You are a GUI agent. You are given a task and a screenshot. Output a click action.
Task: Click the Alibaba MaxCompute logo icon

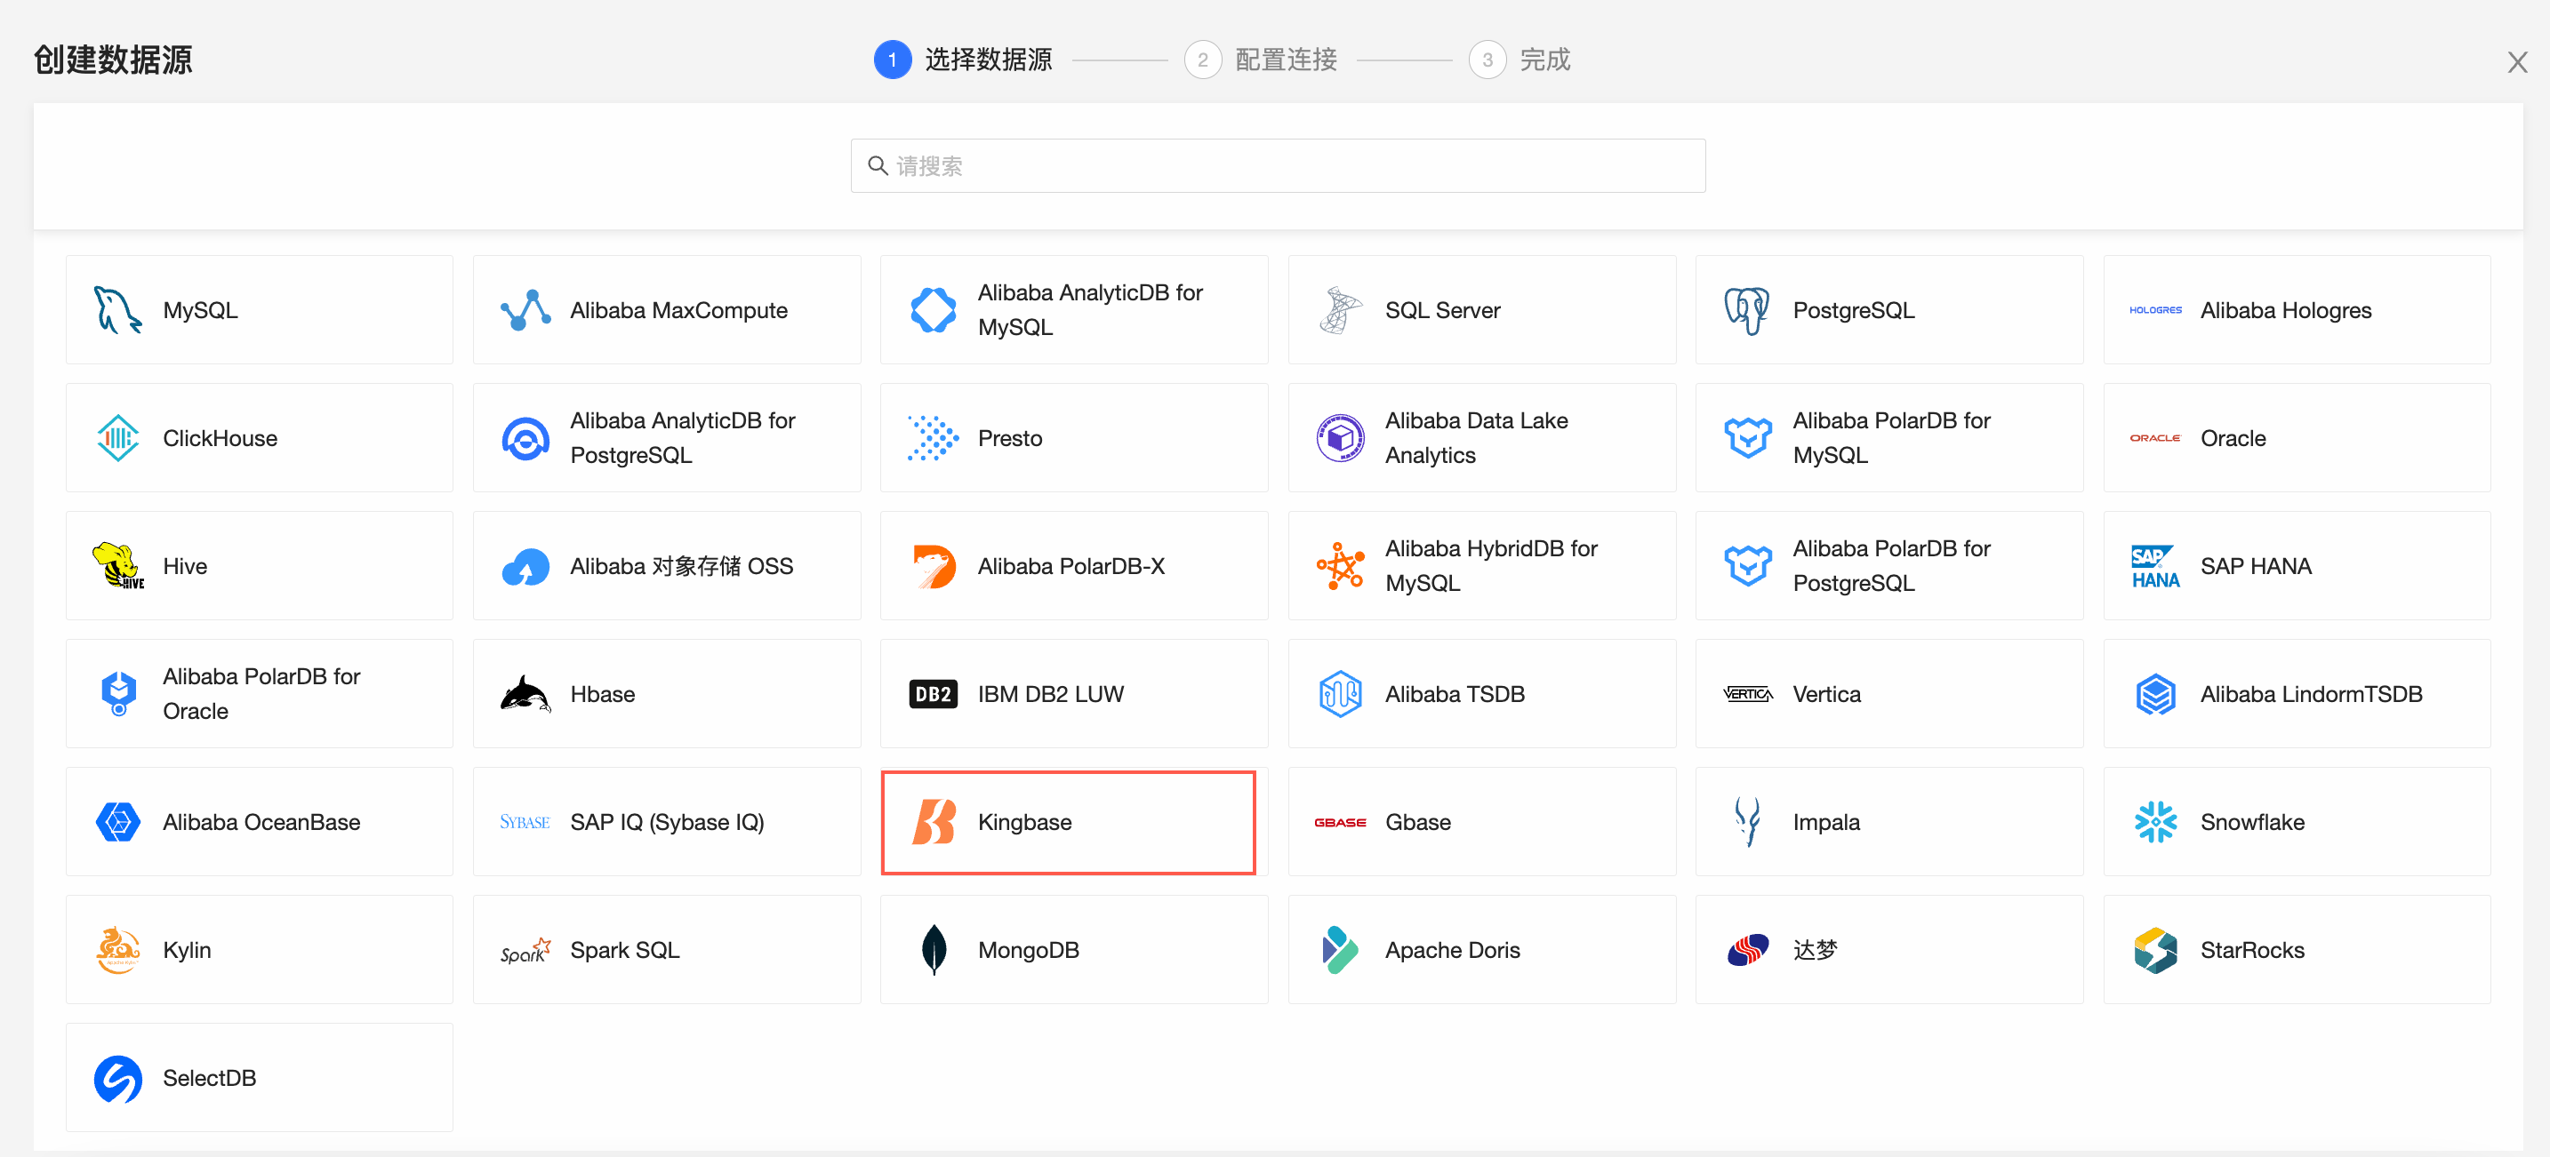525,310
